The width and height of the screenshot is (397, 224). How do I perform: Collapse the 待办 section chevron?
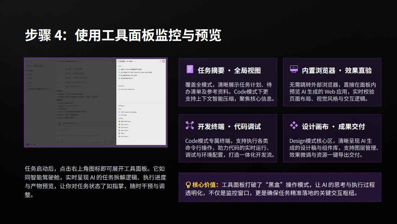pyautogui.click(x=122, y=66)
